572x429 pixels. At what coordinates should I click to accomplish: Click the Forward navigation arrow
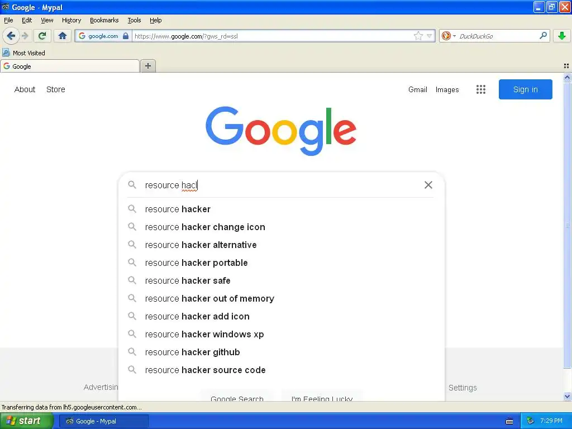tap(25, 36)
